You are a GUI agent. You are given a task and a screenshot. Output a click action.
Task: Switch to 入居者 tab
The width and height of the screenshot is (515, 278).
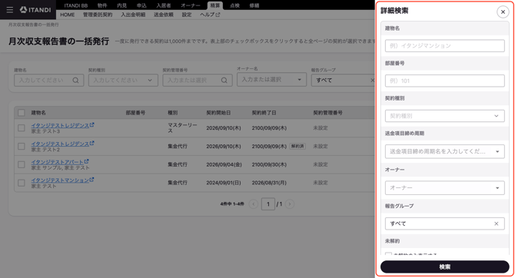tap(164, 5)
